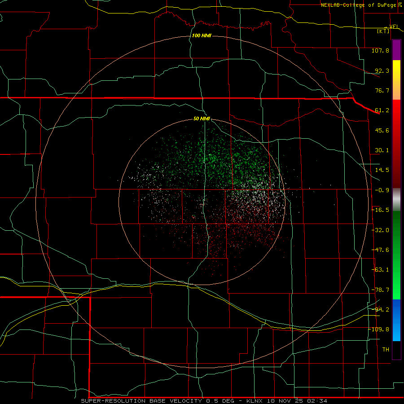The height and width of the screenshot is (404, 404).
Task: Click the 76.7 scale value
Action: point(382,90)
